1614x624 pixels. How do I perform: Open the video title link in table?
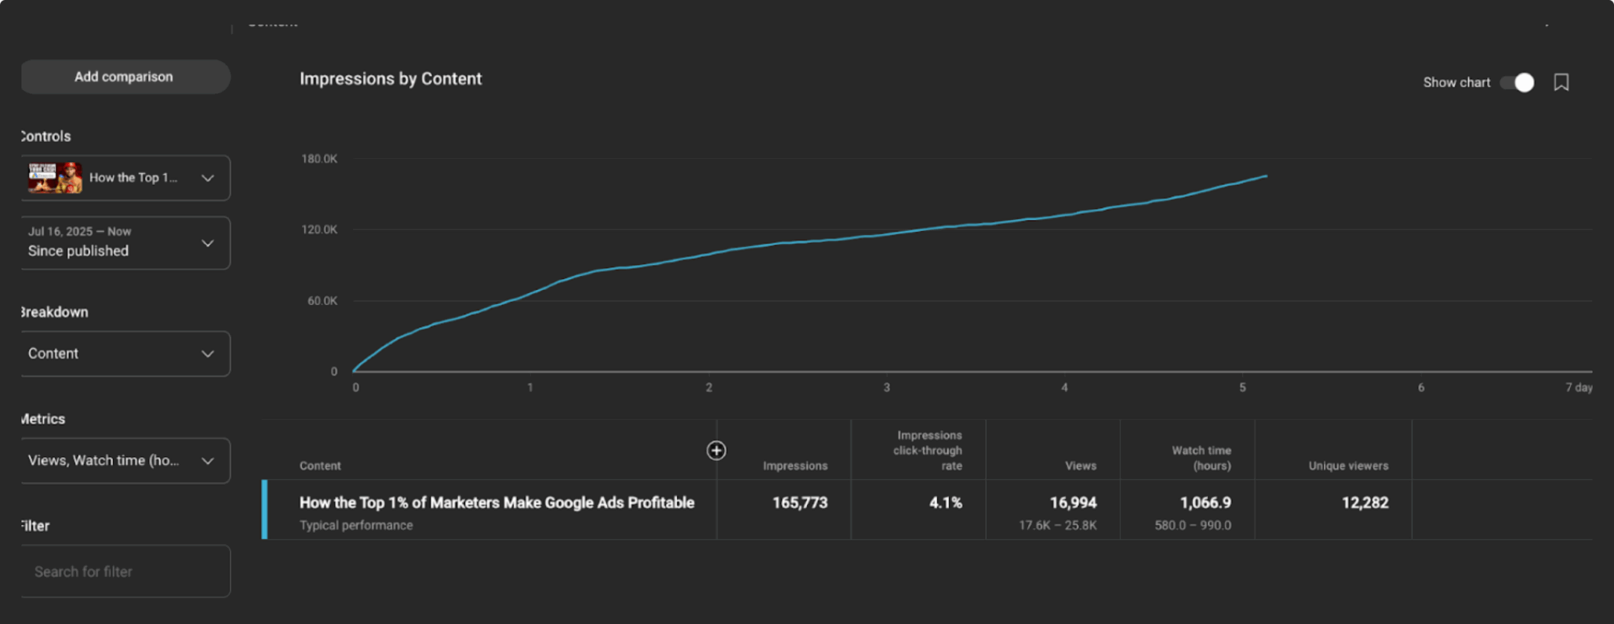point(497,502)
